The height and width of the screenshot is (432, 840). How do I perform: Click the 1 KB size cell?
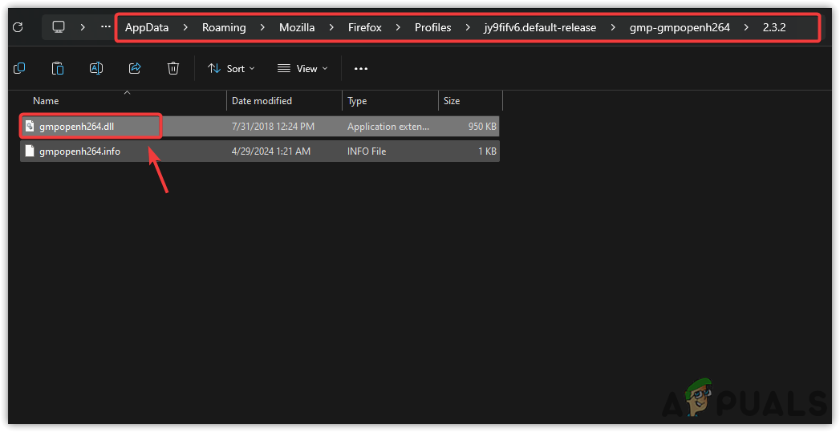click(487, 151)
